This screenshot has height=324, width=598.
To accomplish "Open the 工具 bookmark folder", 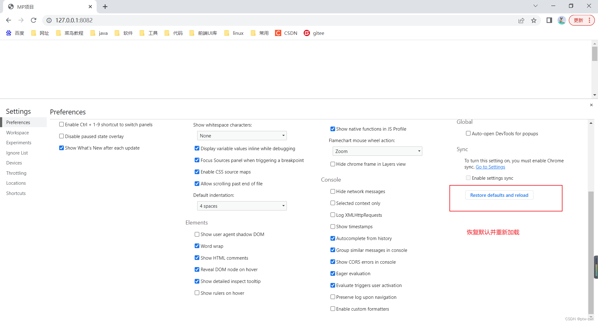I will [x=149, y=33].
